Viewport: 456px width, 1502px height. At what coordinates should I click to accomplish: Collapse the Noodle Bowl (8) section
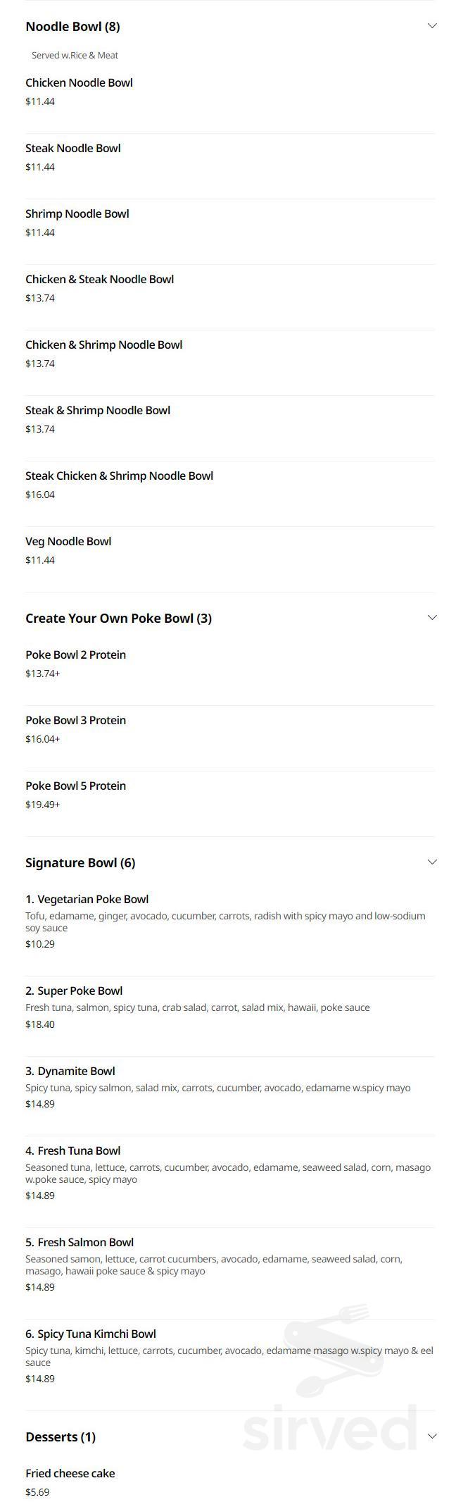click(x=432, y=25)
